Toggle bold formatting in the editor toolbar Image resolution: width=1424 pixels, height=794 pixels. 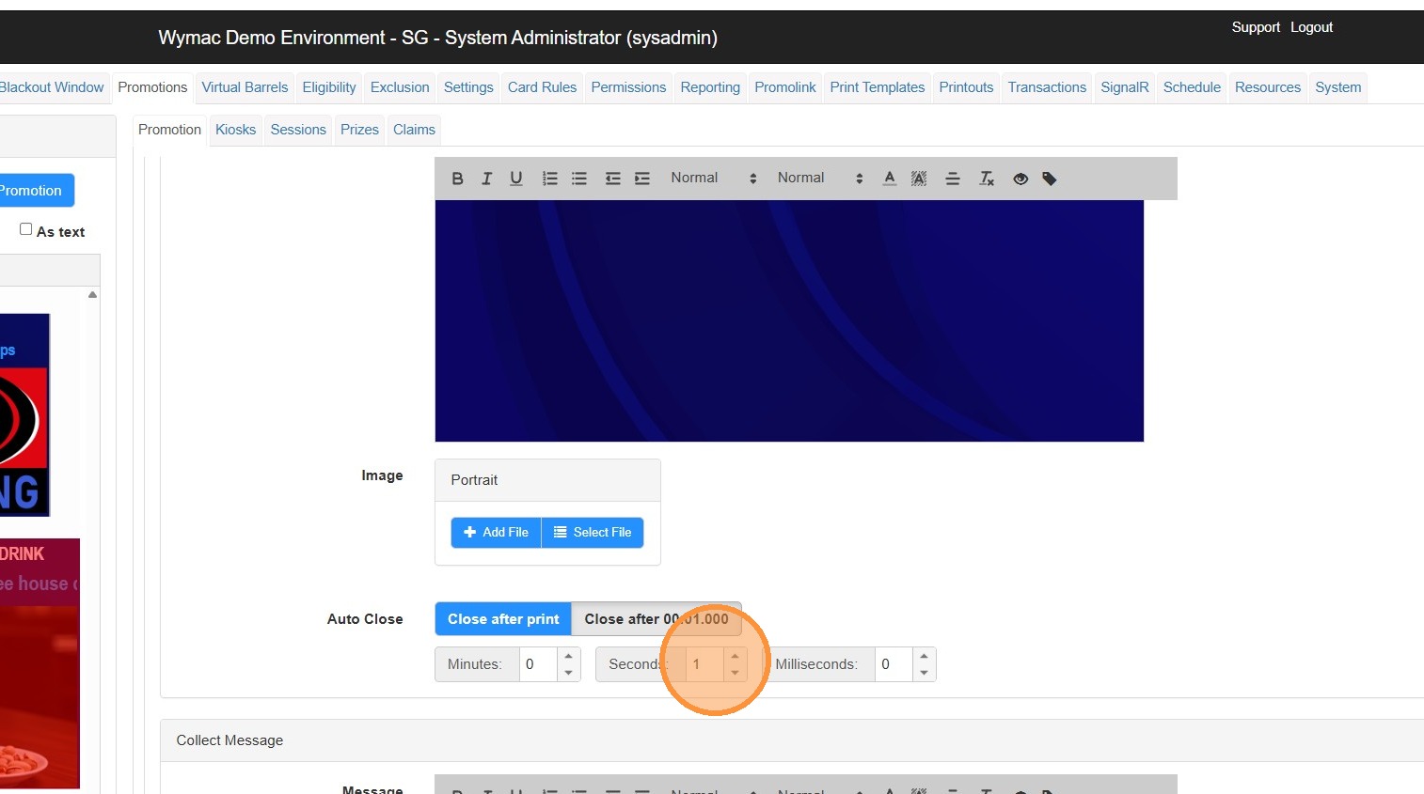457,179
